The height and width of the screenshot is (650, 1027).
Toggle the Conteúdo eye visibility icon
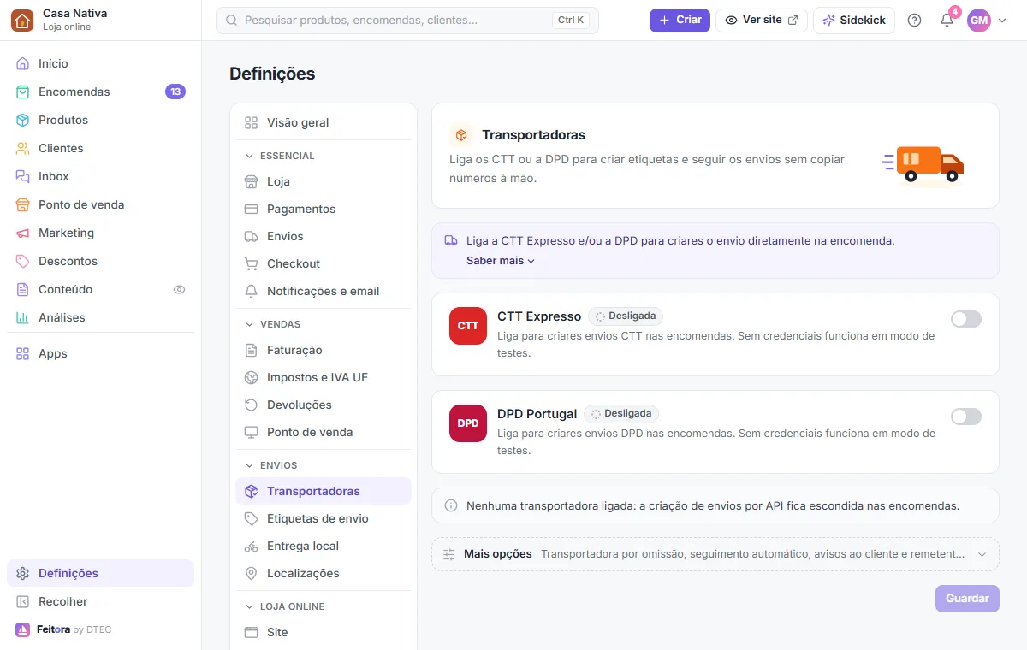point(179,289)
